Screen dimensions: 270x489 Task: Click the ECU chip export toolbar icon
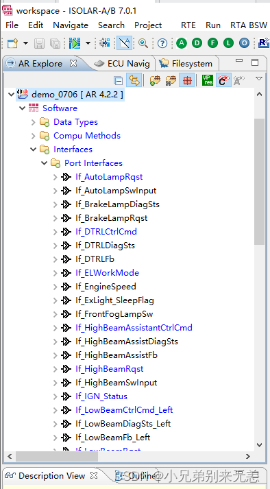tap(105, 43)
